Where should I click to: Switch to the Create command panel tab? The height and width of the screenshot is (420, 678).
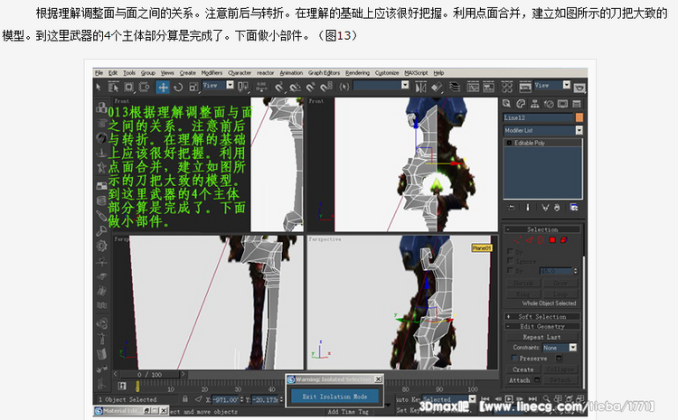click(x=507, y=104)
